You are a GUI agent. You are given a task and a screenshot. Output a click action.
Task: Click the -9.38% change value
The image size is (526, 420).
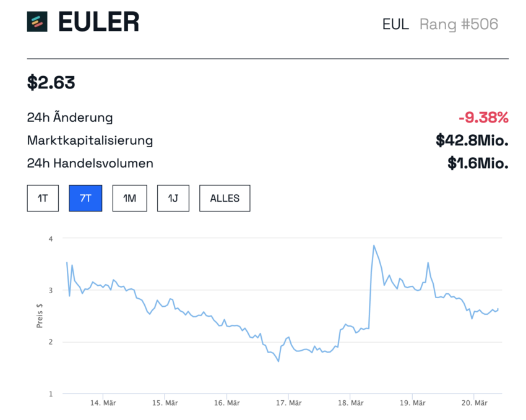click(x=483, y=118)
